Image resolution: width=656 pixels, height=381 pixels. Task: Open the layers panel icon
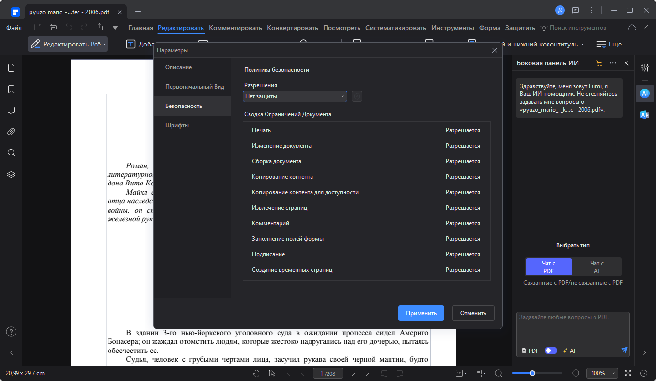11,174
